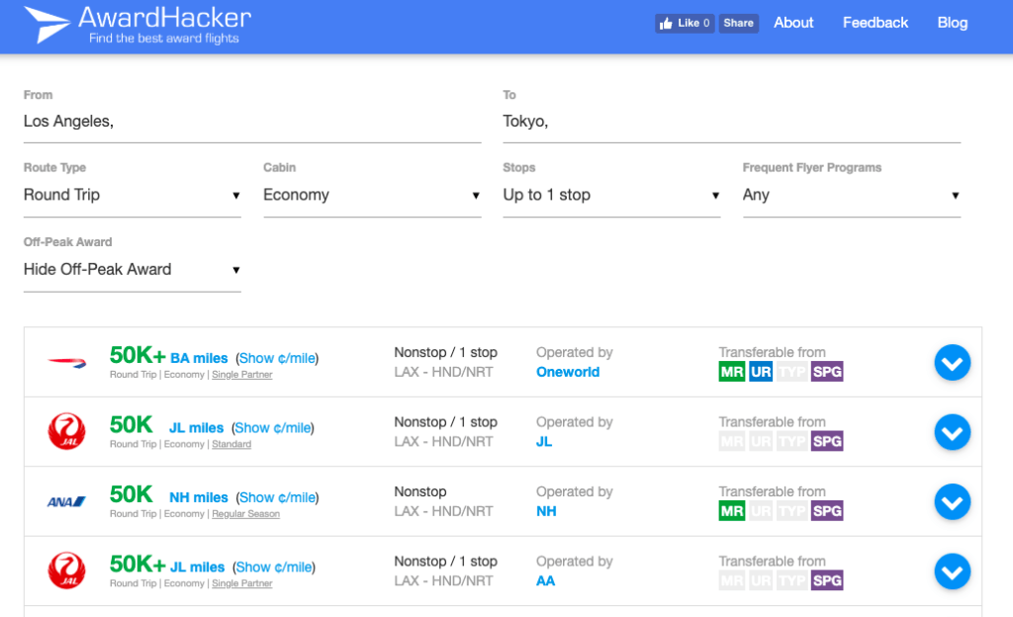The width and height of the screenshot is (1013, 617).
Task: Open the NH operator link
Action: 546,512
